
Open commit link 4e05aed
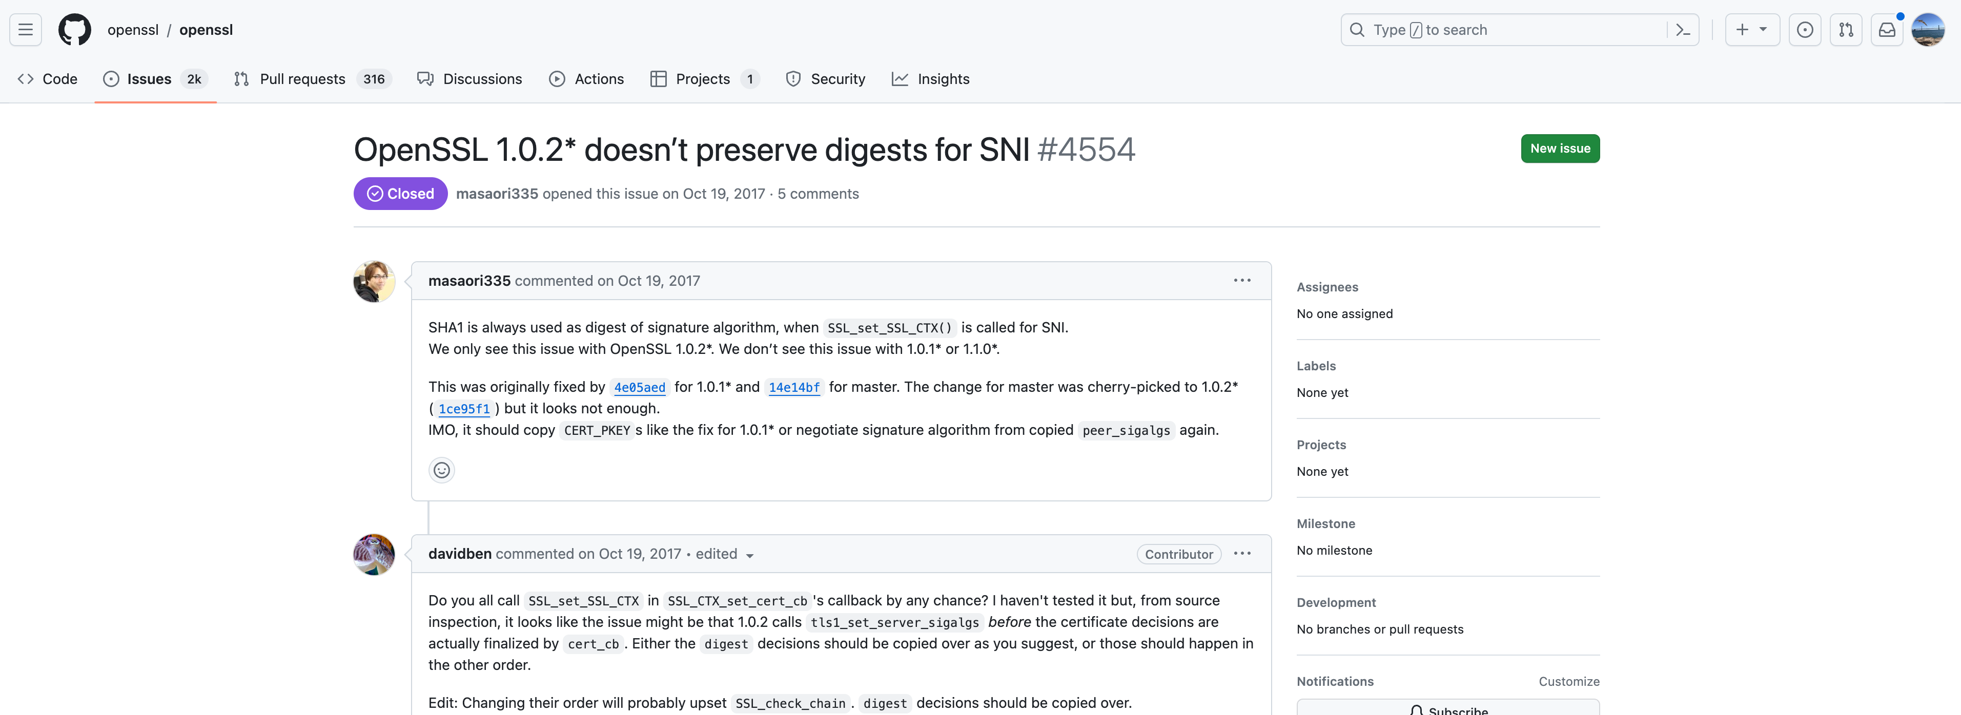(x=640, y=387)
